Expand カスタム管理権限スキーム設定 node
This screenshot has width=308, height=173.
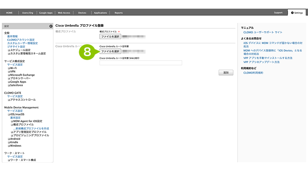coord(9,54)
